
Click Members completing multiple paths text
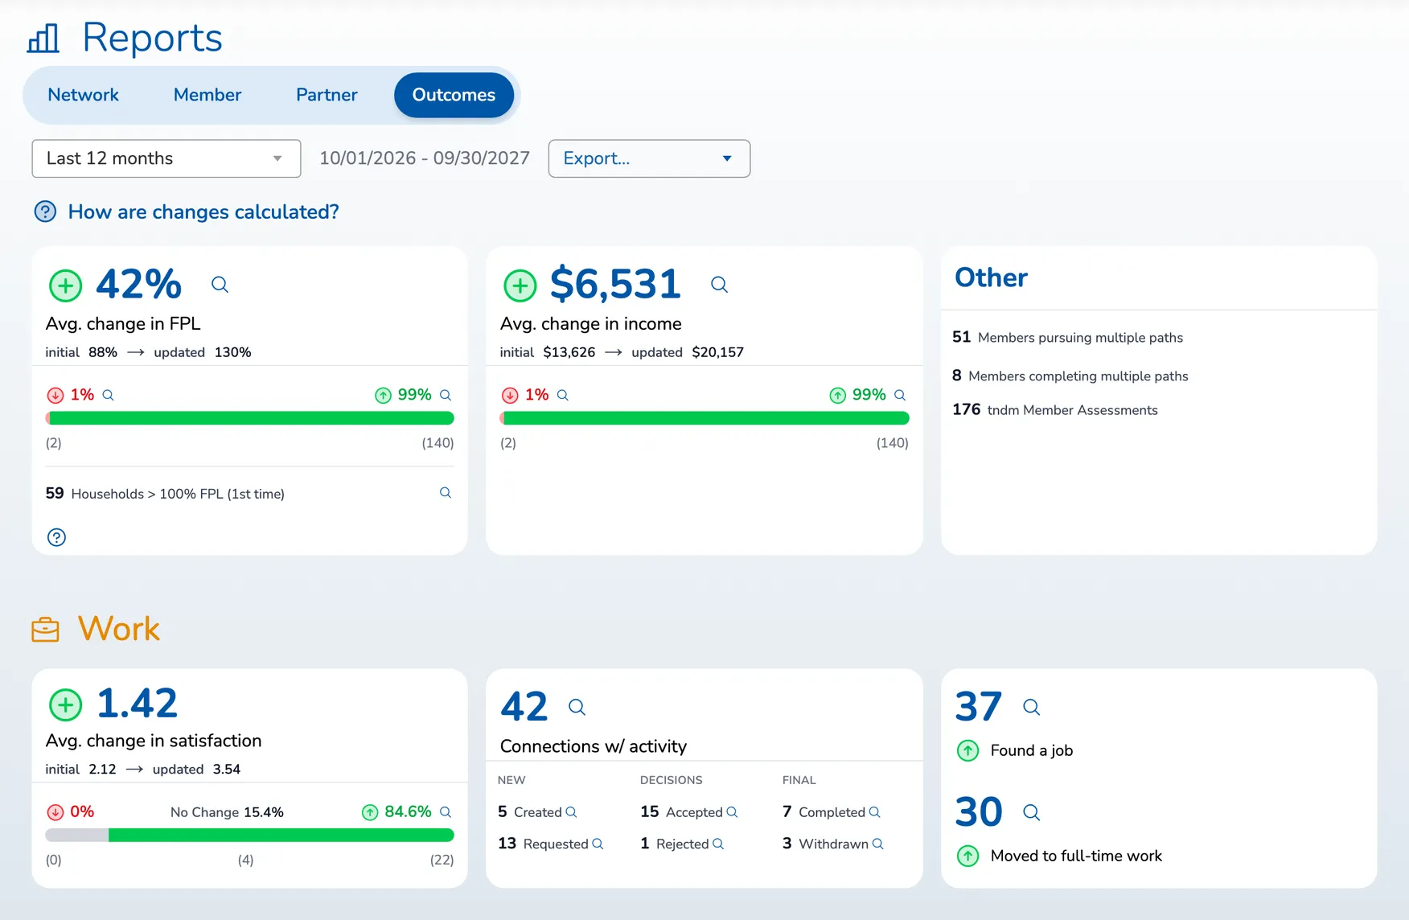pyautogui.click(x=1078, y=376)
